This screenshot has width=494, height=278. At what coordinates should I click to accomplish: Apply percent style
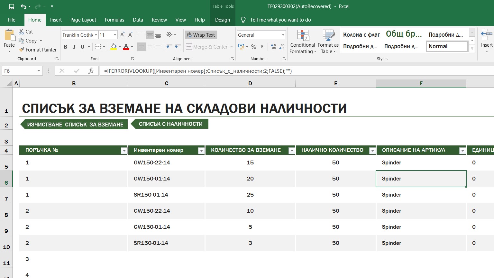click(x=254, y=47)
